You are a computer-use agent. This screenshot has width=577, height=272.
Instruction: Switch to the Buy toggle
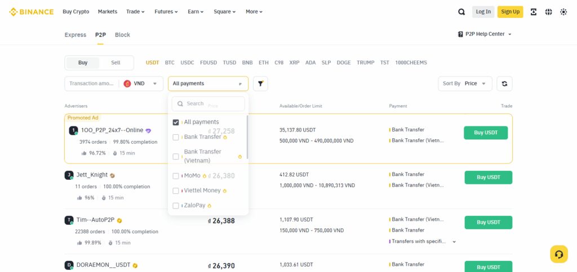click(83, 63)
